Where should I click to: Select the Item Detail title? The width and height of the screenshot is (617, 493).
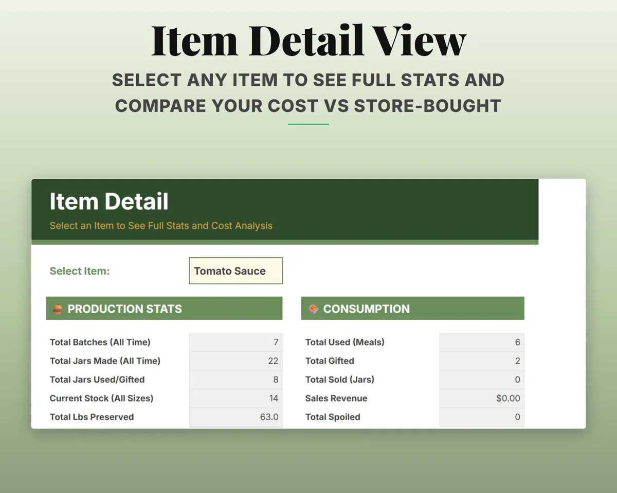pyautogui.click(x=109, y=201)
